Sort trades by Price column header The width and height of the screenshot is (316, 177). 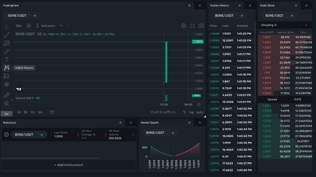click(x=213, y=26)
